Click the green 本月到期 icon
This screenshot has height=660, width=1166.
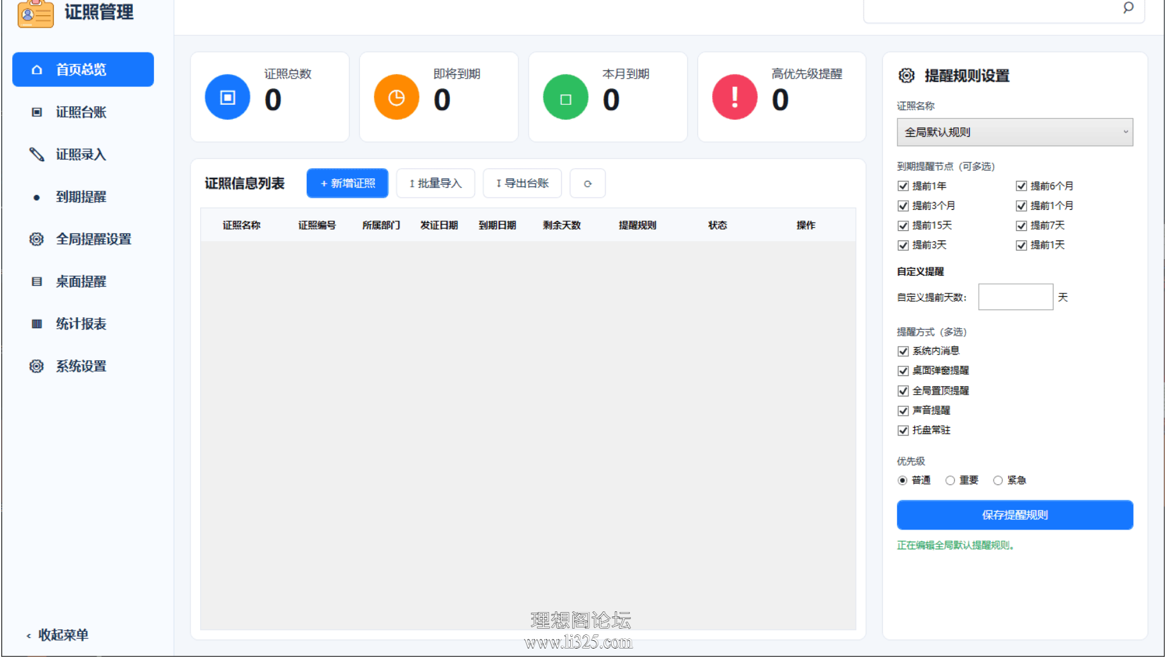[566, 97]
